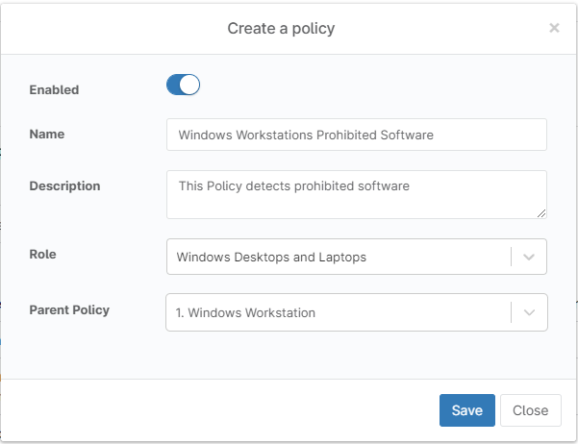Click the Close button
This screenshot has width=578, height=444.
tap(531, 410)
